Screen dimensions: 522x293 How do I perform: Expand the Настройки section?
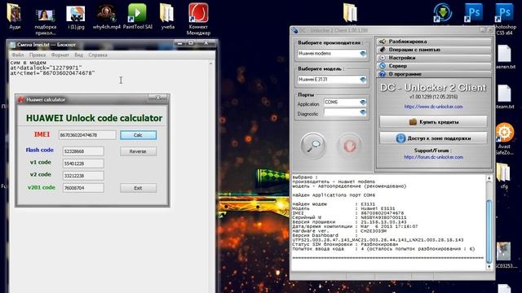pyautogui.click(x=434, y=58)
